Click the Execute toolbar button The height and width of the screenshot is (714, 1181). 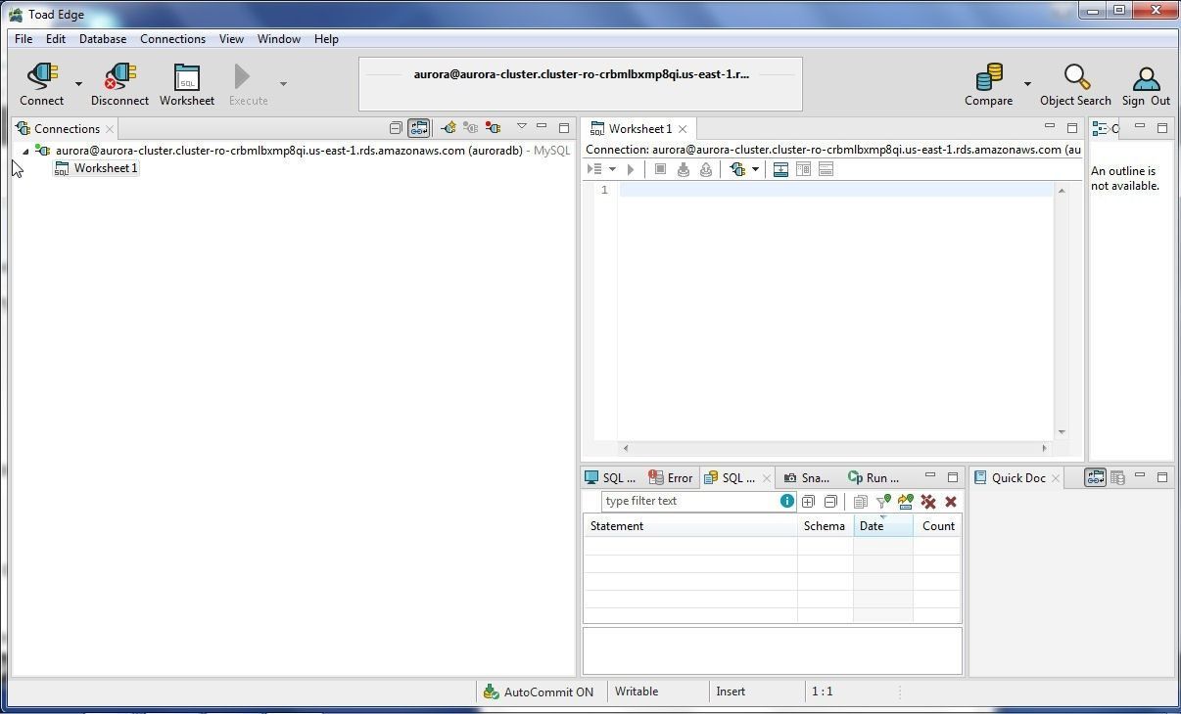point(249,84)
